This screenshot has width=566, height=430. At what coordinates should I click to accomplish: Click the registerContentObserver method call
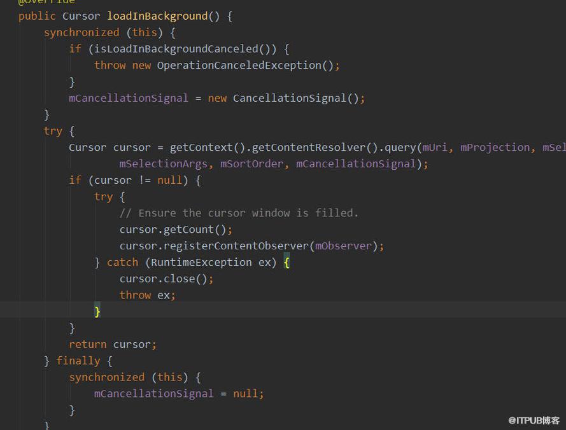(236, 246)
